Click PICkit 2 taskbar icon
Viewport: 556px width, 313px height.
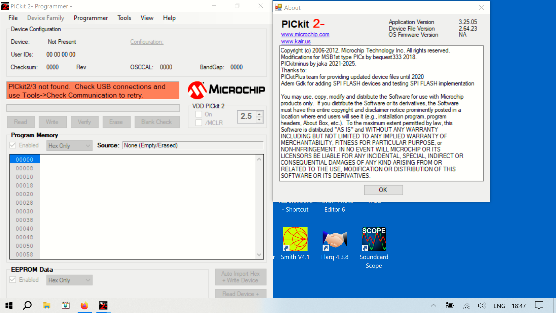tap(103, 305)
